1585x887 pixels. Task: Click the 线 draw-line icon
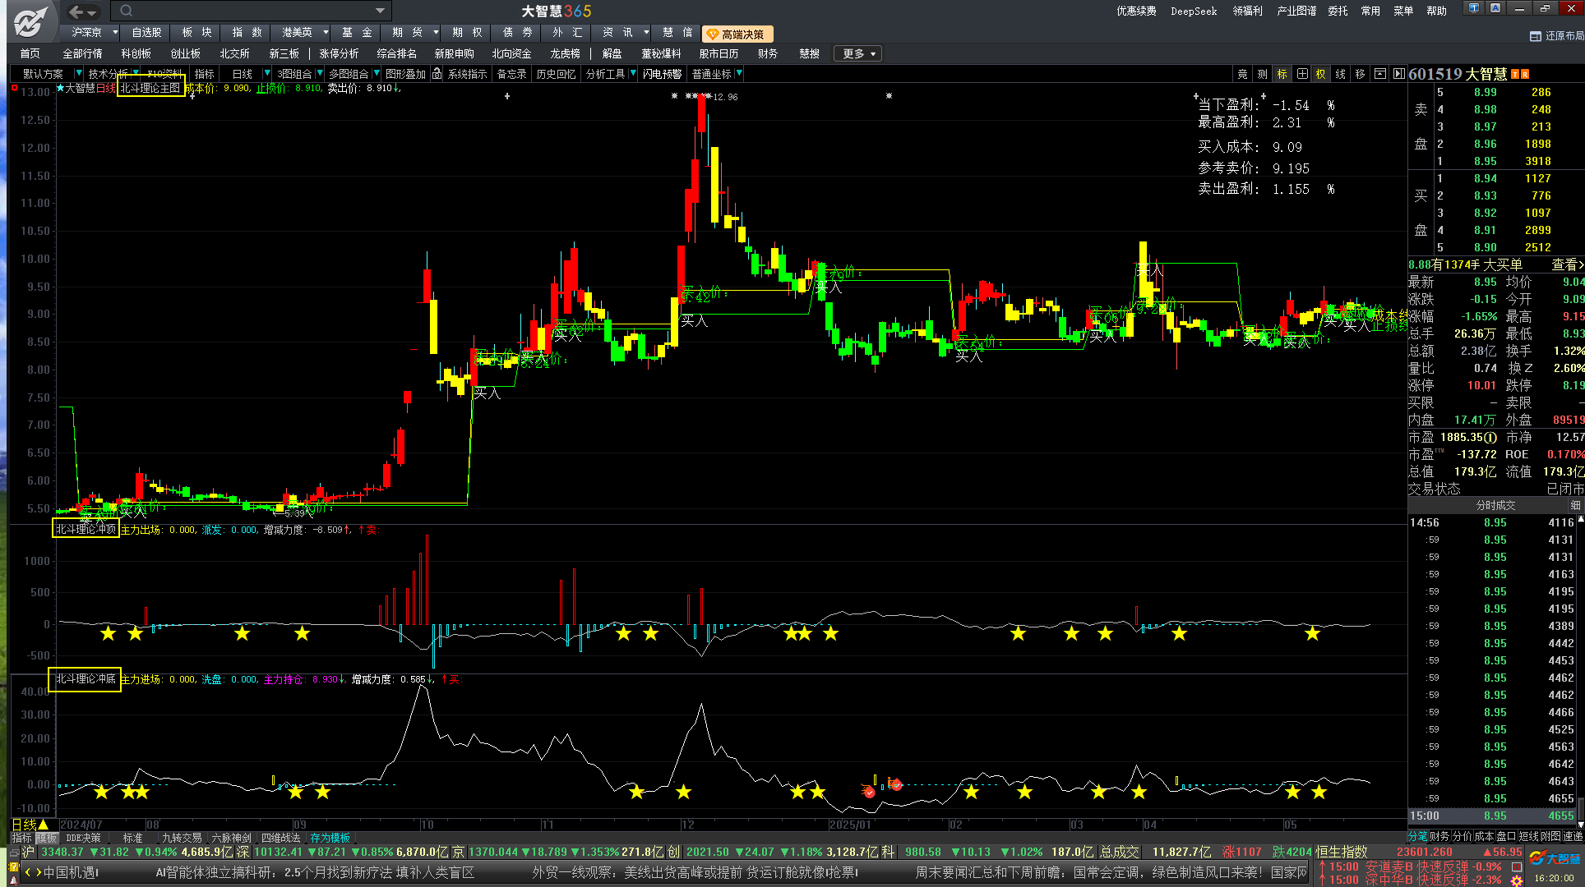coord(1341,74)
